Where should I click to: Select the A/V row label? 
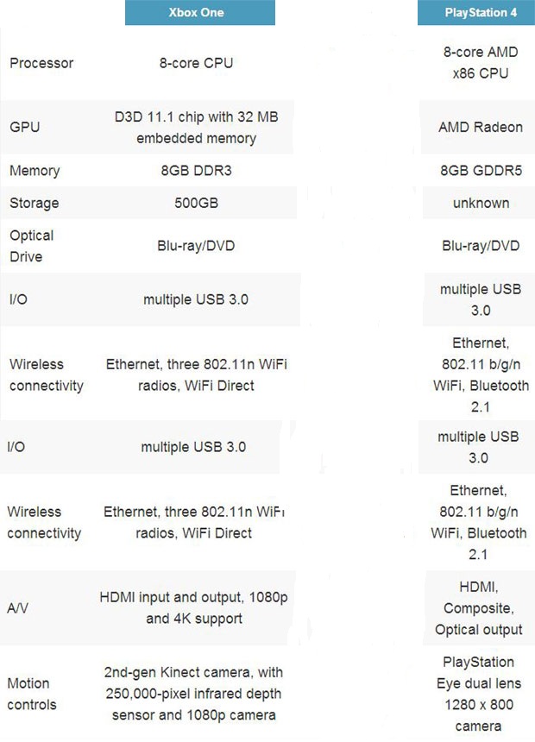pyautogui.click(x=19, y=608)
